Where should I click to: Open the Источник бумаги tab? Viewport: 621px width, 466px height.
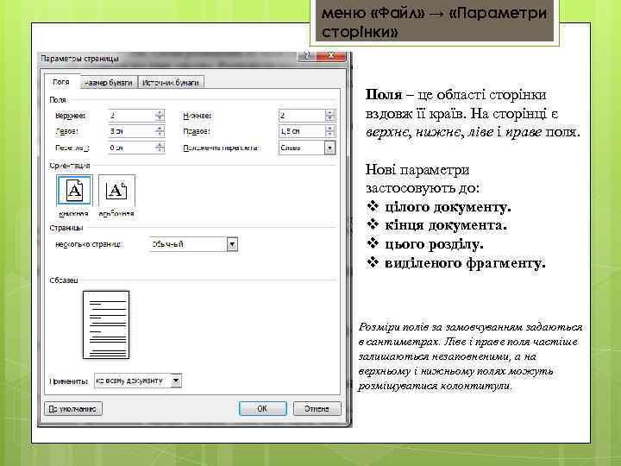click(171, 83)
